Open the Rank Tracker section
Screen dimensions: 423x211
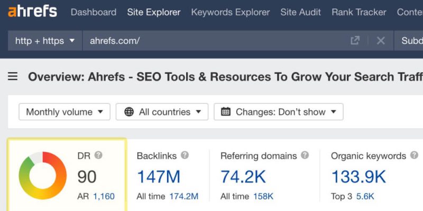click(x=359, y=12)
